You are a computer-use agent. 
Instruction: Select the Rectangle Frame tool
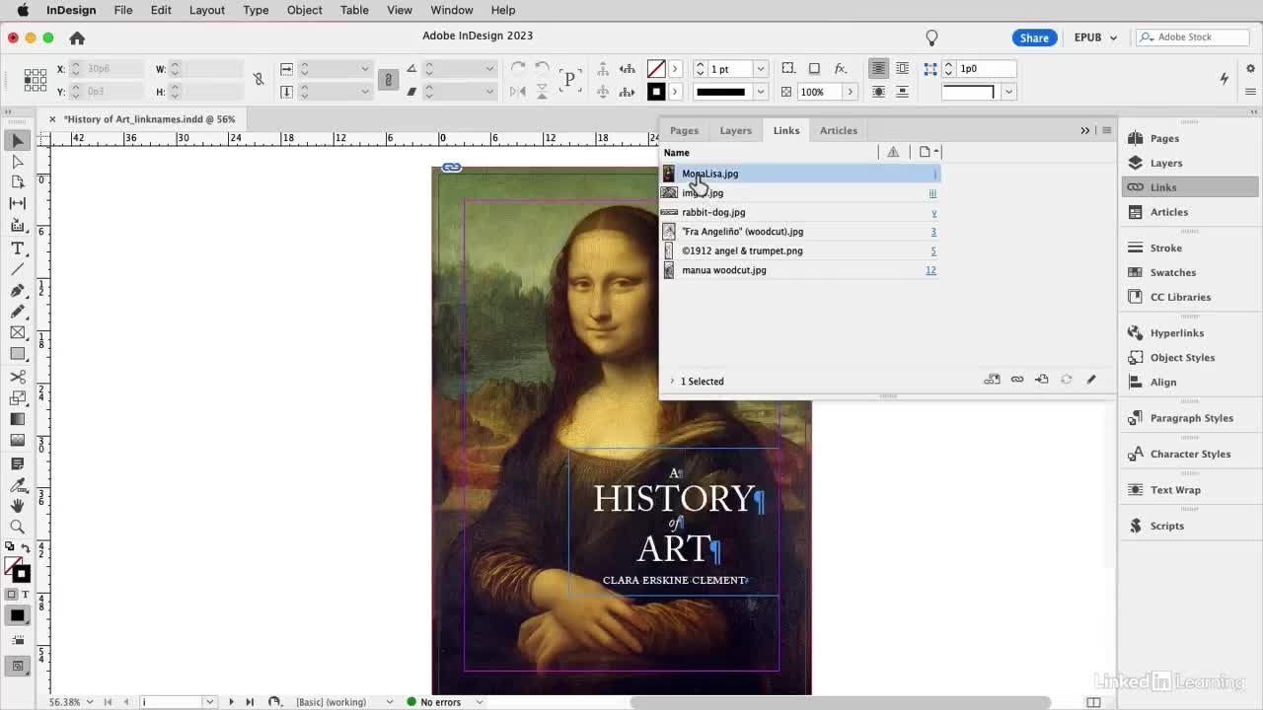click(x=18, y=333)
